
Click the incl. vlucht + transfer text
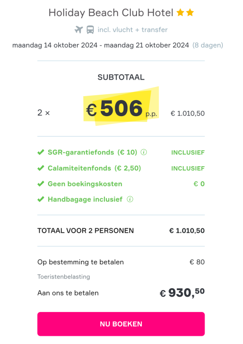tap(133, 30)
